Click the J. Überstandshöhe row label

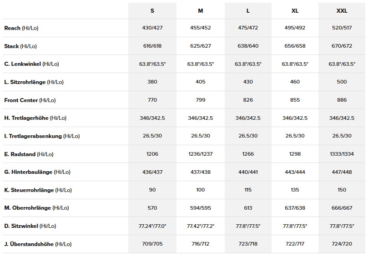38,244
